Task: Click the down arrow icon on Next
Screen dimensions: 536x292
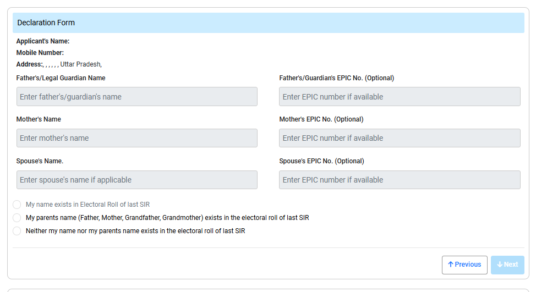Action: click(500, 265)
